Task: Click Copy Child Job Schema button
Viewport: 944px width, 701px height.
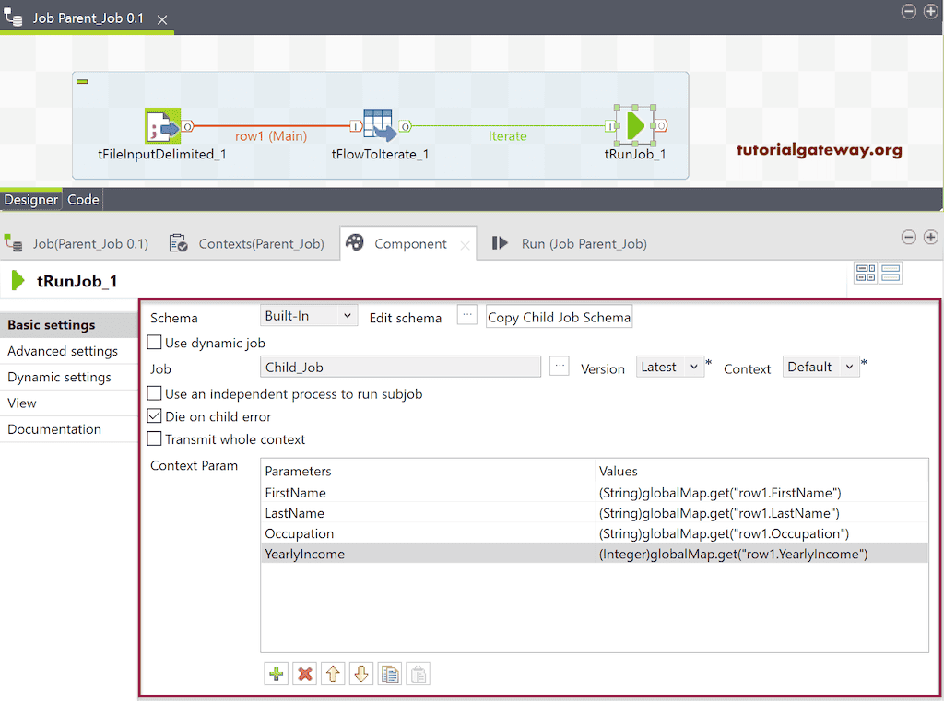Action: pyautogui.click(x=560, y=317)
